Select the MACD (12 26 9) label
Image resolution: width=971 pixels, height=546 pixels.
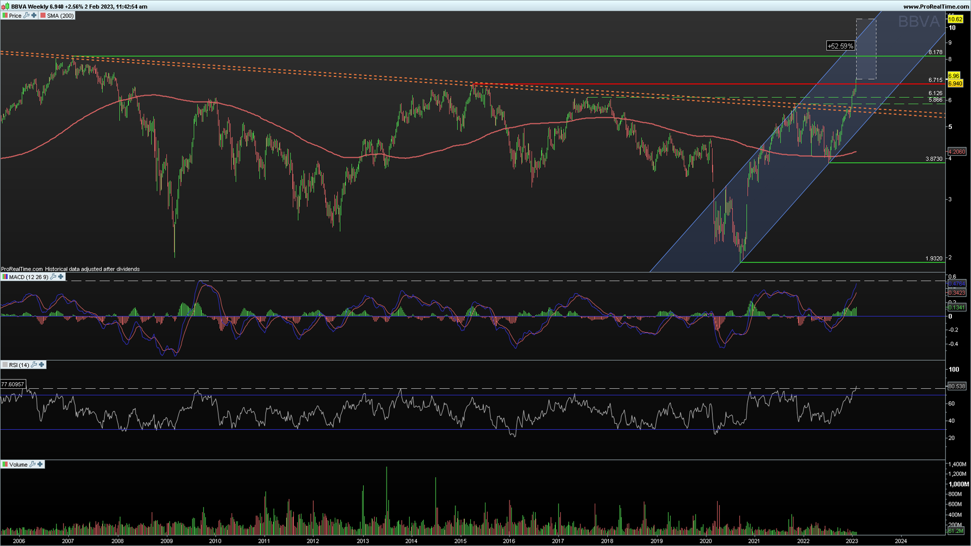[x=29, y=277]
